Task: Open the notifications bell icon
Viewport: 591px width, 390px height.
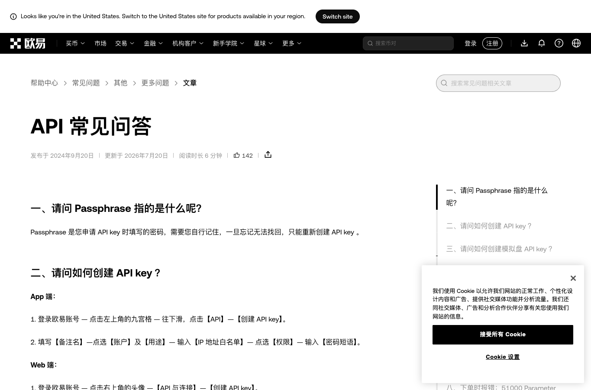Action: click(x=542, y=43)
